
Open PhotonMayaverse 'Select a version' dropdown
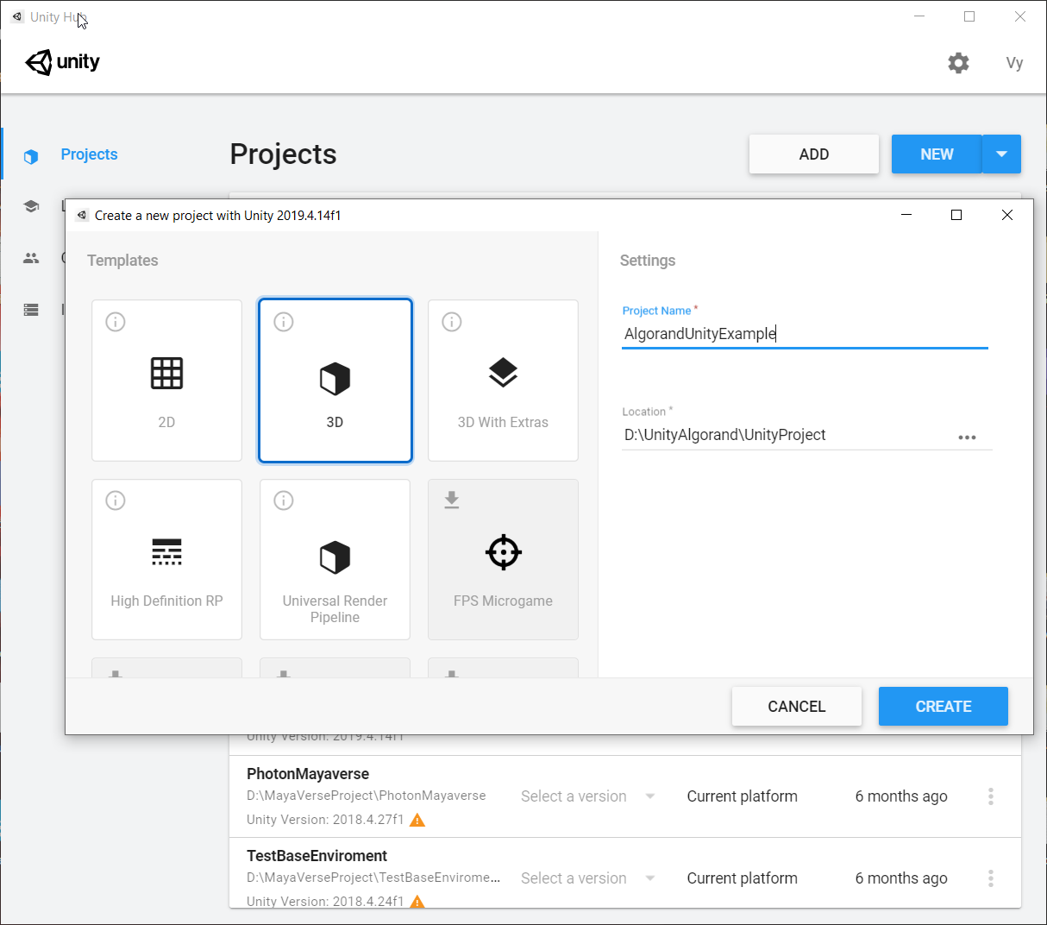587,796
